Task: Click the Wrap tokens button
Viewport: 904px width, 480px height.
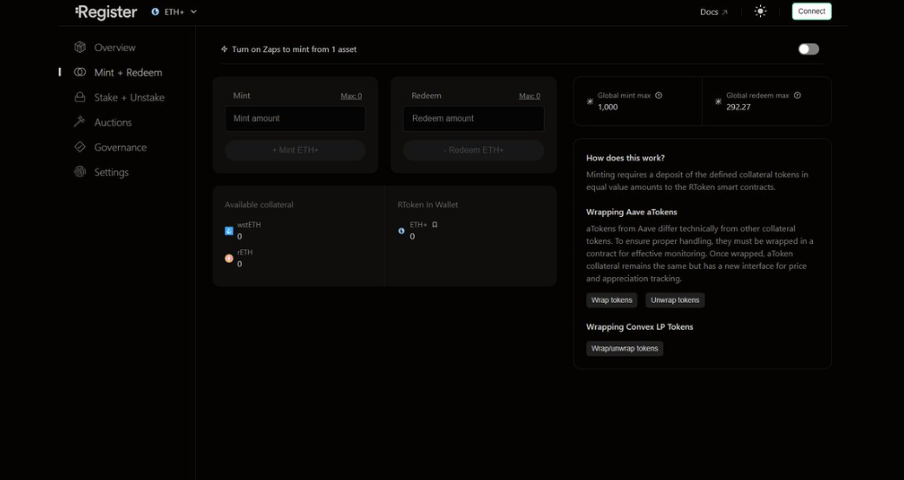Action: point(612,300)
